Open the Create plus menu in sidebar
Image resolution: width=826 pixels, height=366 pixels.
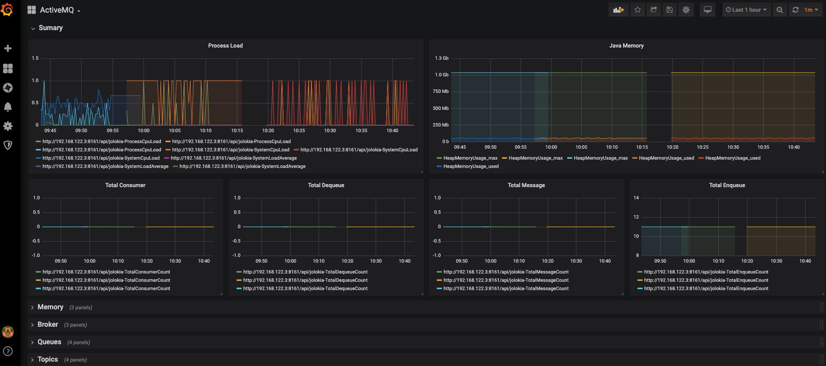pos(8,48)
